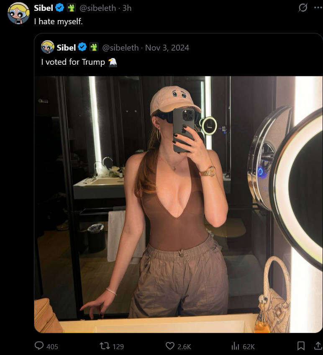323x355 pixels.
Task: Open the quoted "I voted for Trump" text
Action: pos(79,62)
